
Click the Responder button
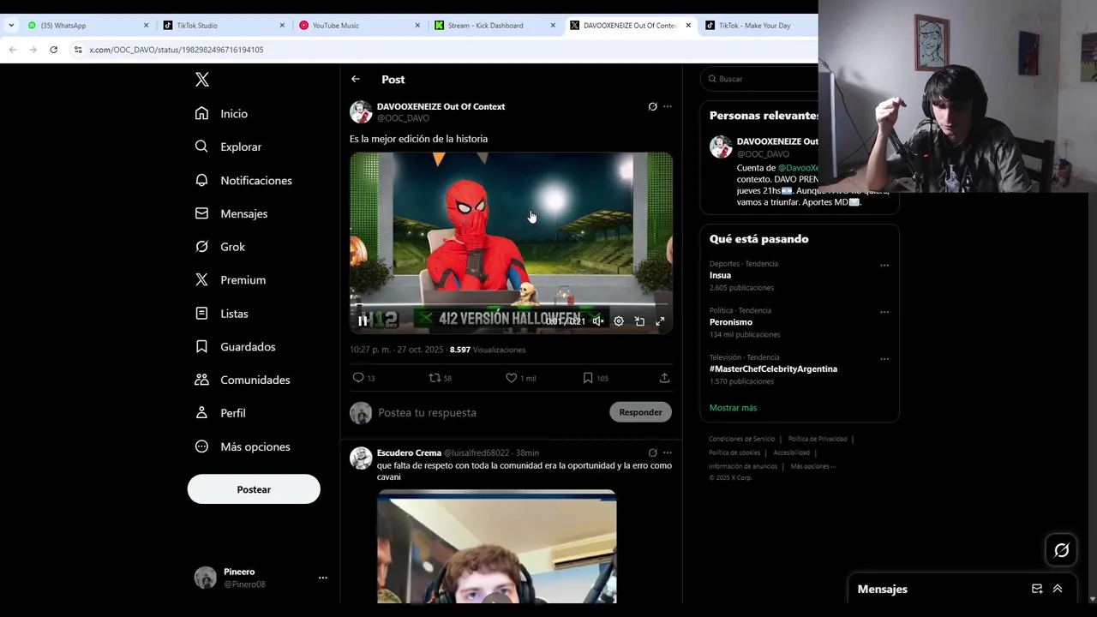640,412
